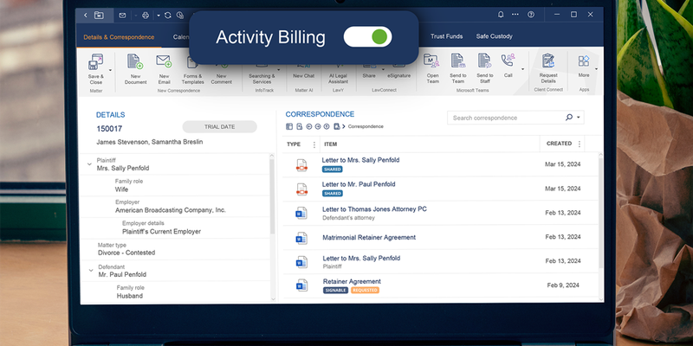
Task: Select the Matter type Divorce - Contested row
Action: pos(175,249)
